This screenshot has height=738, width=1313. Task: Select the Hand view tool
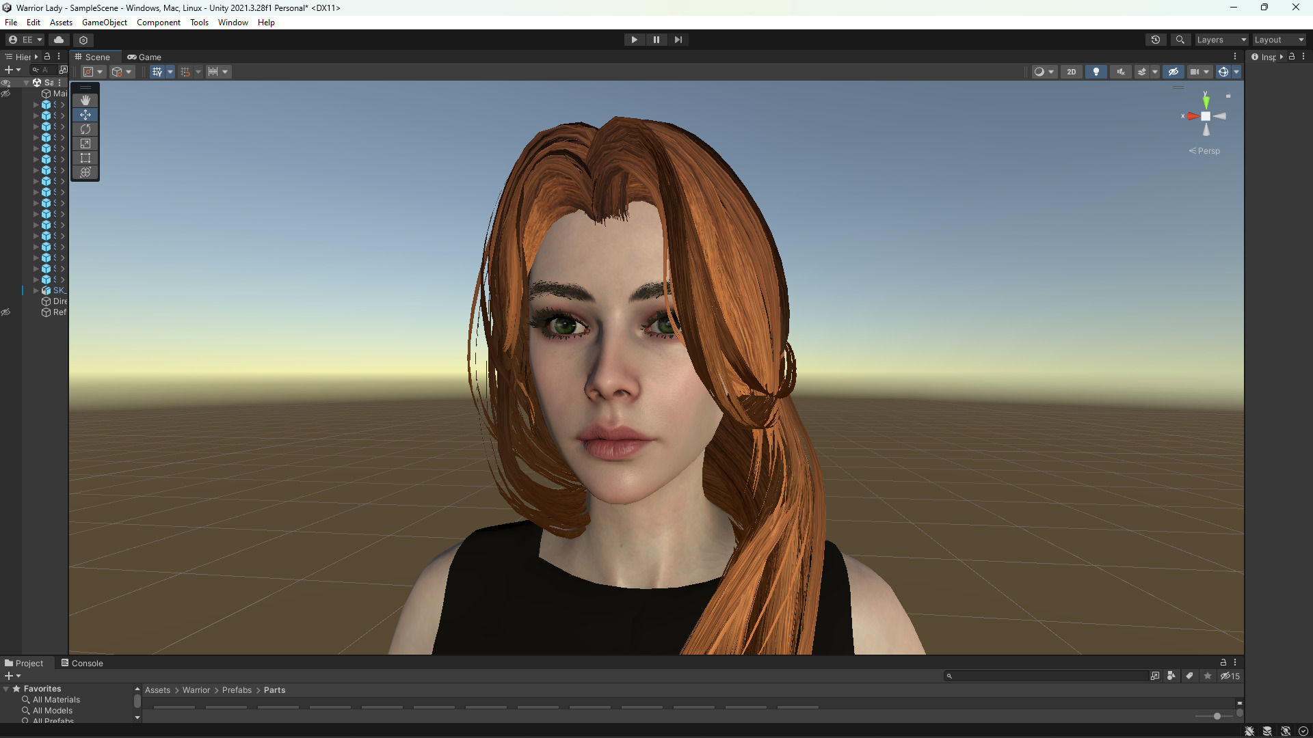coord(85,100)
